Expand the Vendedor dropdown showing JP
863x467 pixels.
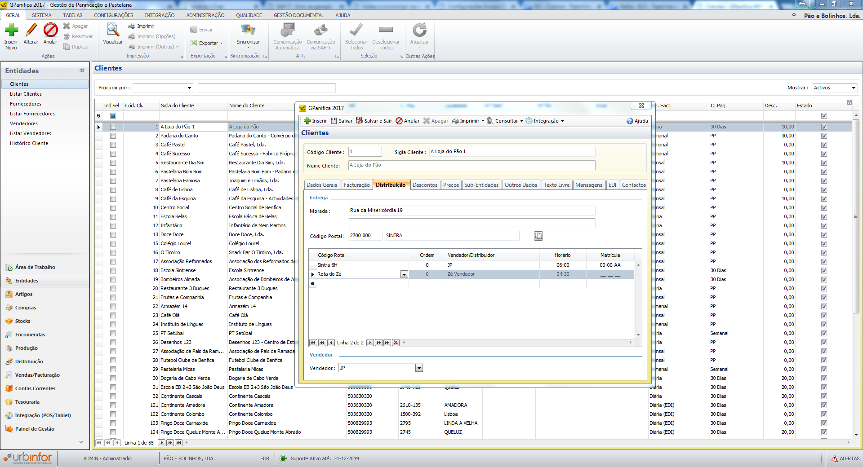click(419, 368)
